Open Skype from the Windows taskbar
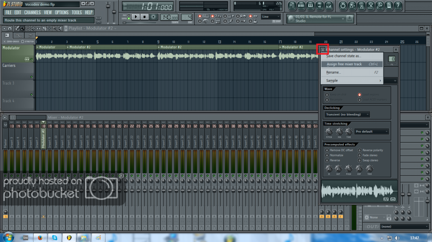 tap(54, 238)
